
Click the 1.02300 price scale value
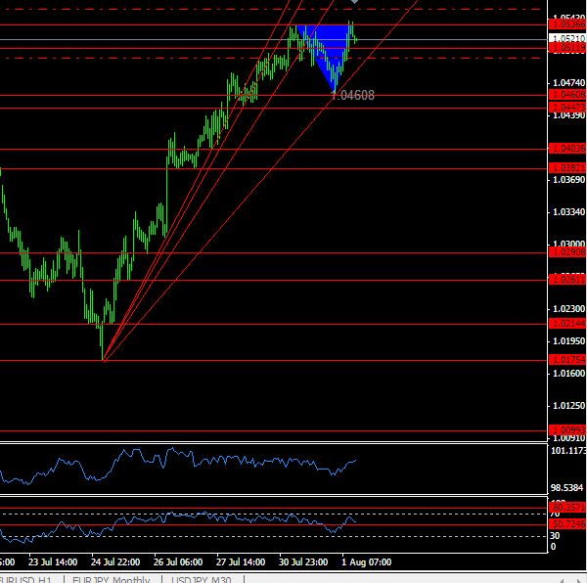coord(568,309)
